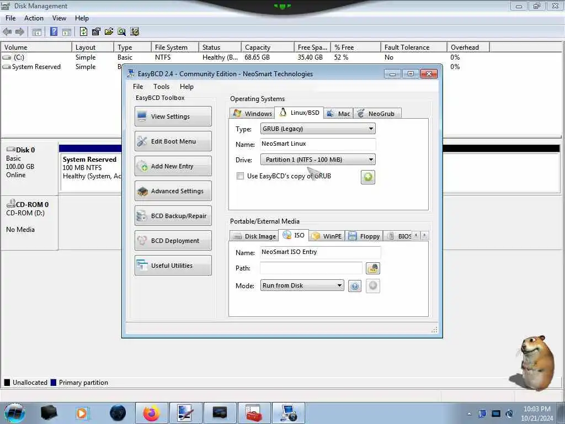Image resolution: width=565 pixels, height=424 pixels.
Task: Click green plus Add Entry button for Linux
Action: 368,177
